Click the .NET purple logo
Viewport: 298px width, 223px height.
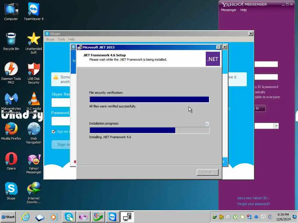pyautogui.click(x=213, y=59)
